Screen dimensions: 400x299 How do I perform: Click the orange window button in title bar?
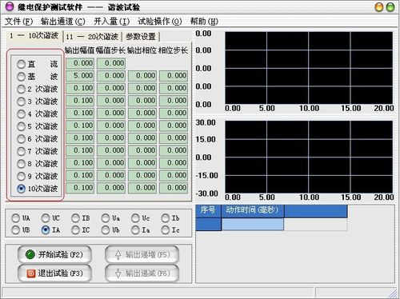coord(379,7)
